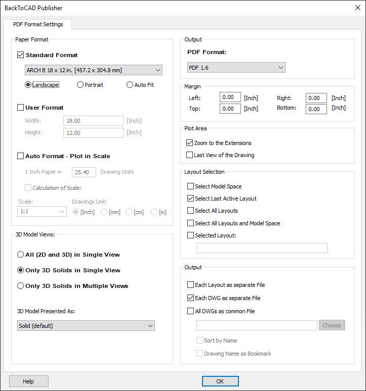Open the ARCH B paper size dropdown

(x=94, y=70)
